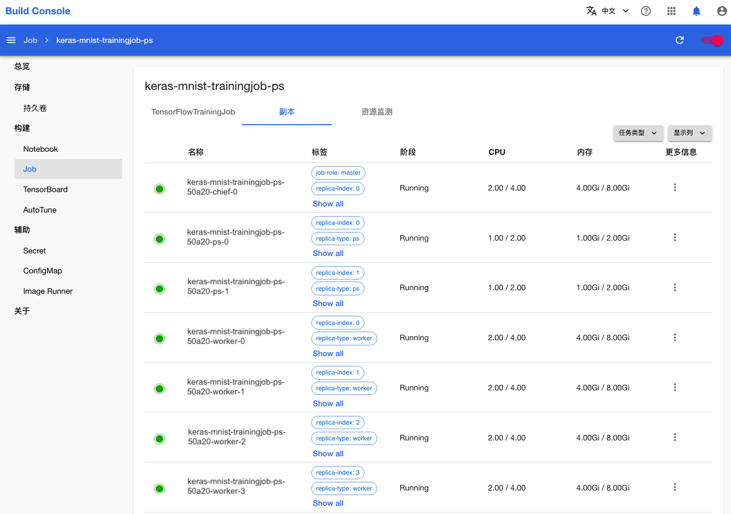
Task: Click green status indicator of worker-0
Action: point(159,339)
